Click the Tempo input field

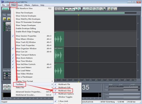pos(124,94)
